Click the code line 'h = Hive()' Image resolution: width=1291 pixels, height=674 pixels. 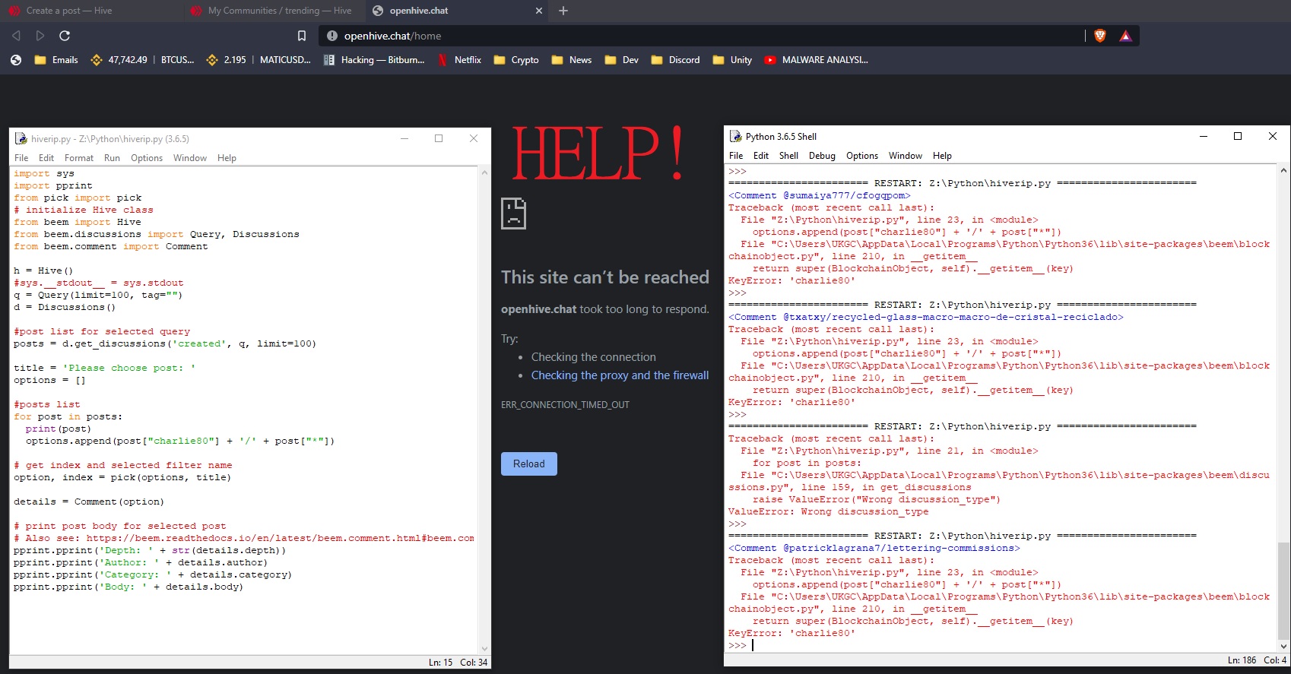click(x=43, y=271)
